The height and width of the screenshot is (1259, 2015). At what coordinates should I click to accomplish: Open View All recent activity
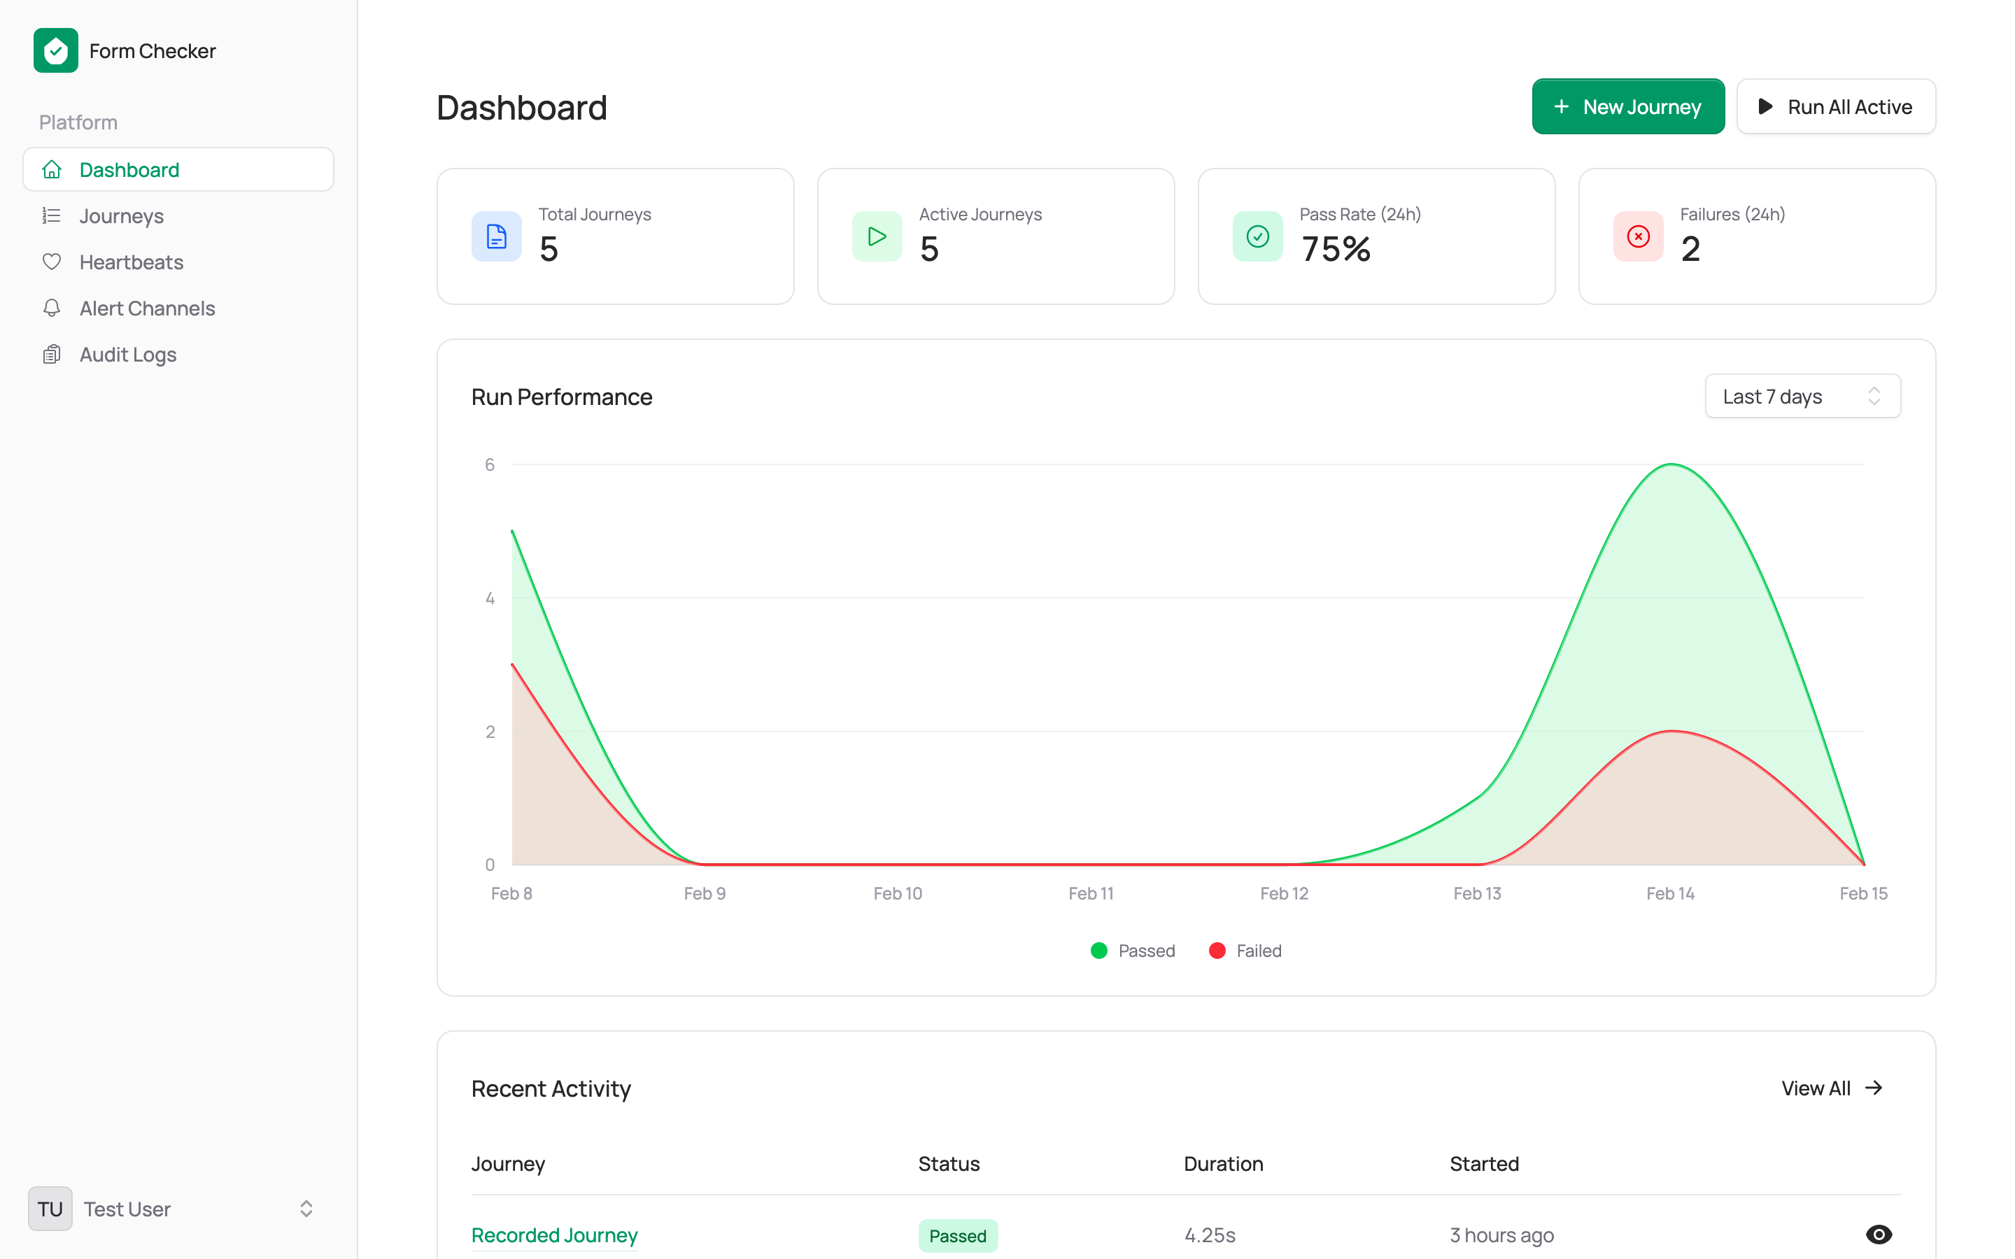tap(1831, 1088)
